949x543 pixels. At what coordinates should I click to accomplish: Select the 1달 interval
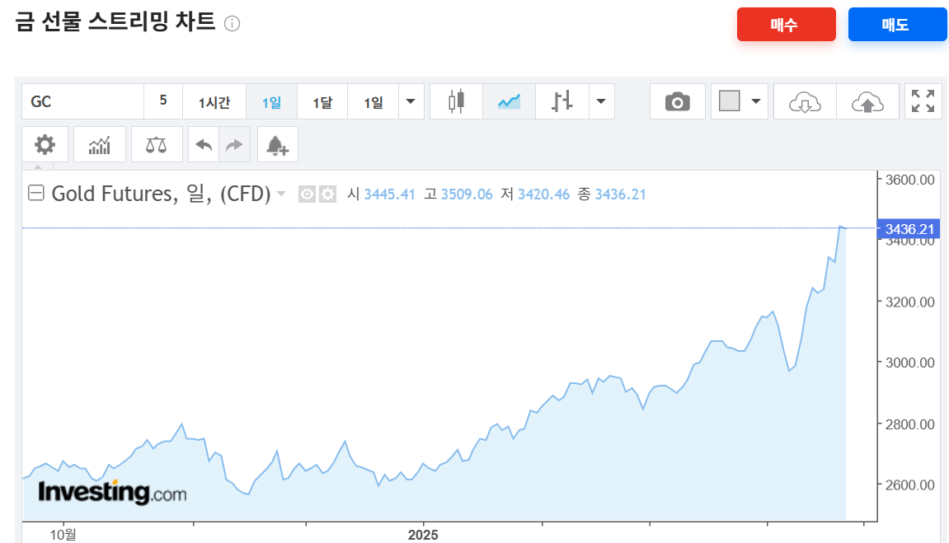[322, 101]
